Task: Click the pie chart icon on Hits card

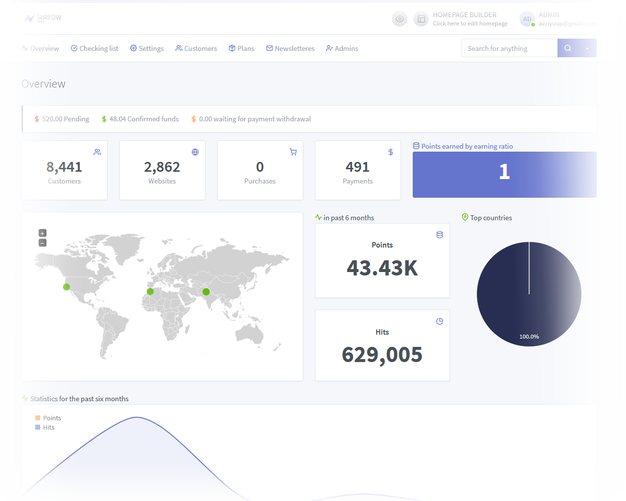Action: tap(440, 321)
